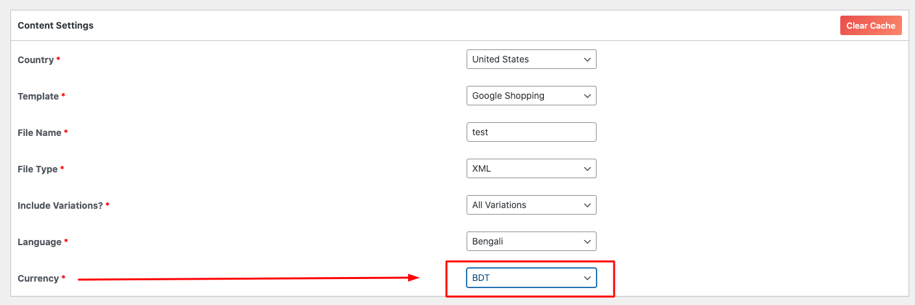This screenshot has width=915, height=305.
Task: Click the Template field label
Action: [38, 96]
